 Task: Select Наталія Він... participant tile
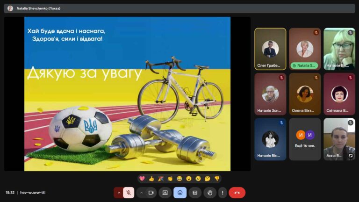270,139
